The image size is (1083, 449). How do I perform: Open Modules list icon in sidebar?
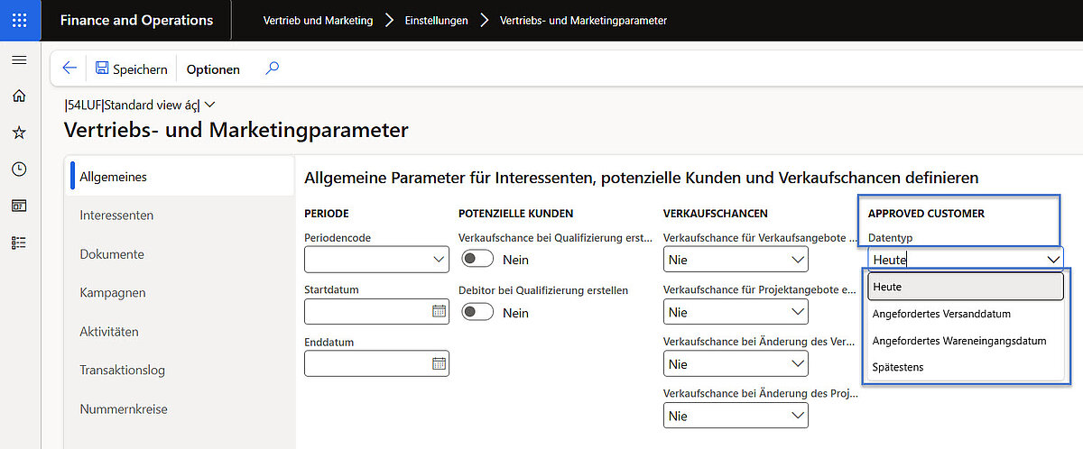[x=19, y=243]
